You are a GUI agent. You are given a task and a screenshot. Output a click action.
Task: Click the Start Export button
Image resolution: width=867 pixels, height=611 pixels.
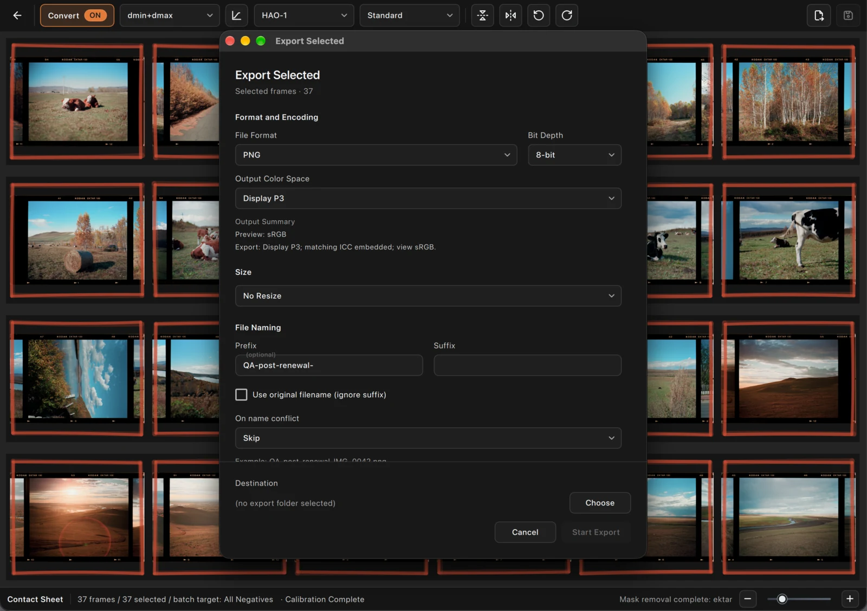coord(596,532)
